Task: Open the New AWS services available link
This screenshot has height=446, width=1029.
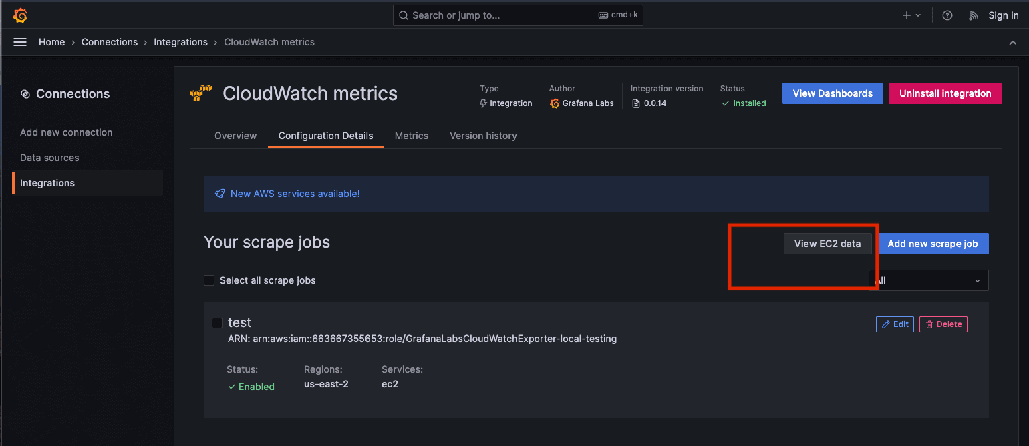Action: pyautogui.click(x=295, y=194)
